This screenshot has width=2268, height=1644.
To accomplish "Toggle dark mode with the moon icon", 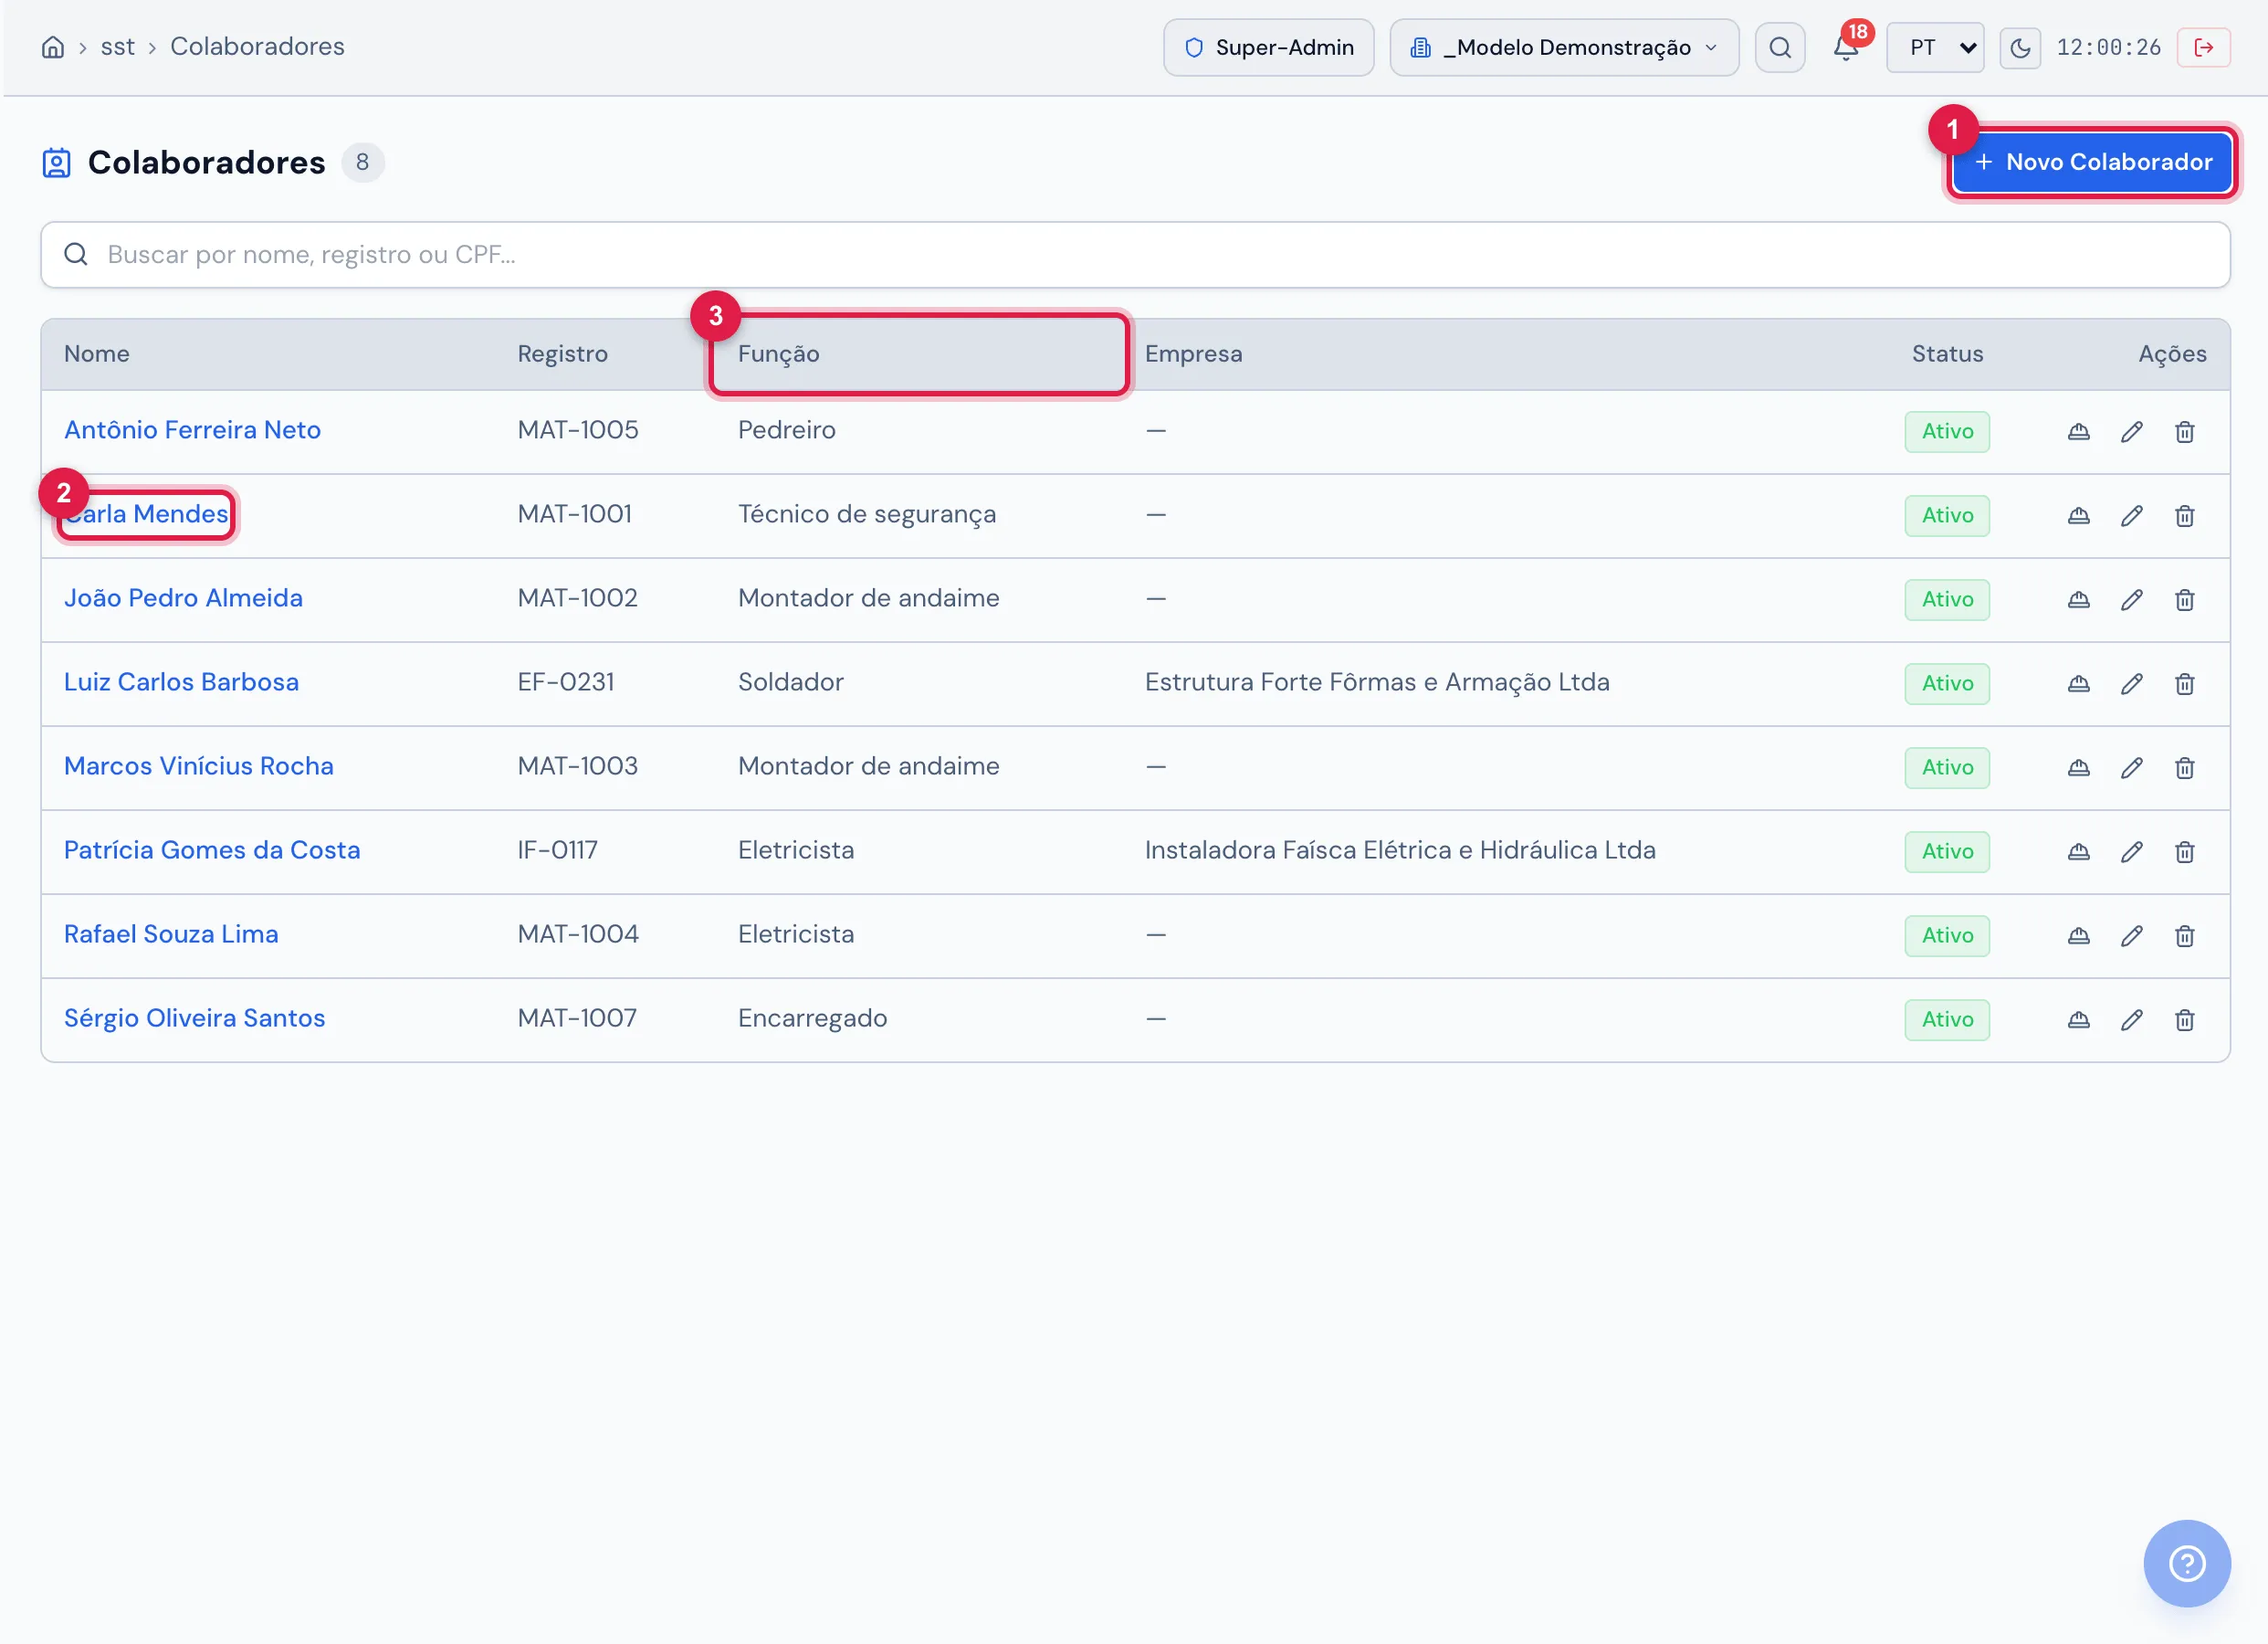I will [2020, 47].
